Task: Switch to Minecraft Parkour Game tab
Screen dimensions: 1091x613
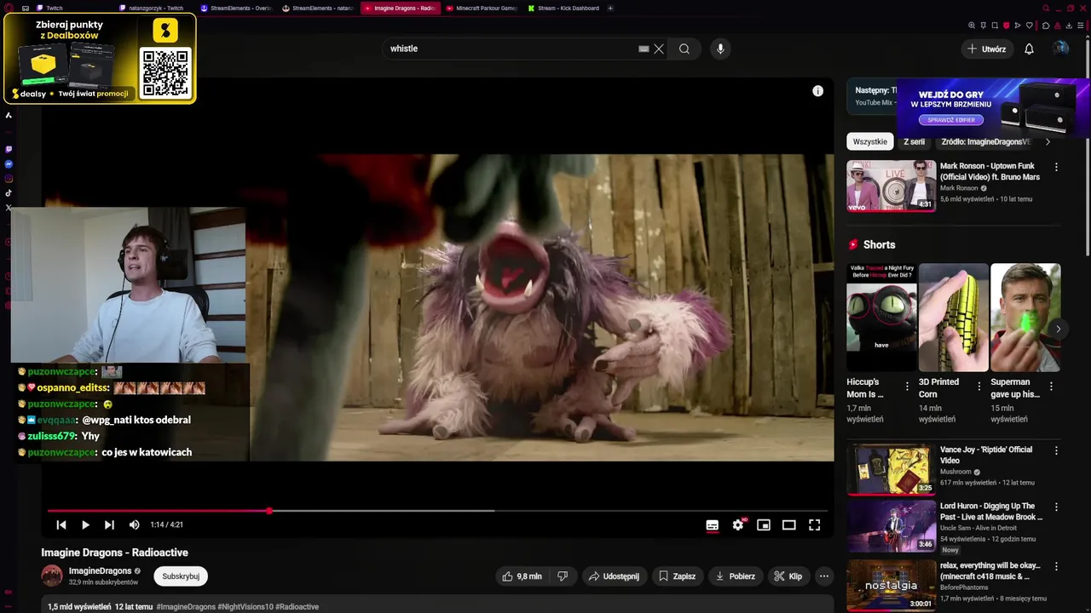Action: (x=481, y=8)
